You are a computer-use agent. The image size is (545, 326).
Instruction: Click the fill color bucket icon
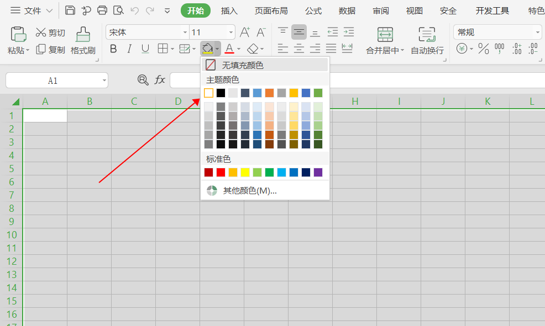[x=207, y=49]
